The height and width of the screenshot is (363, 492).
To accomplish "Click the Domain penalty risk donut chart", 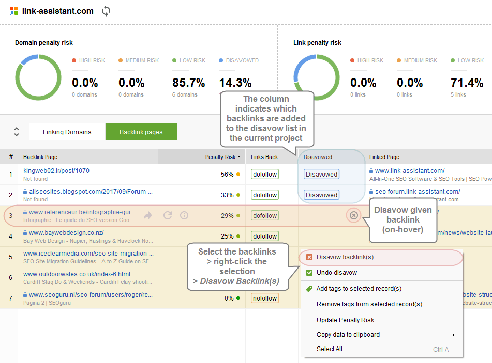I will [x=38, y=77].
